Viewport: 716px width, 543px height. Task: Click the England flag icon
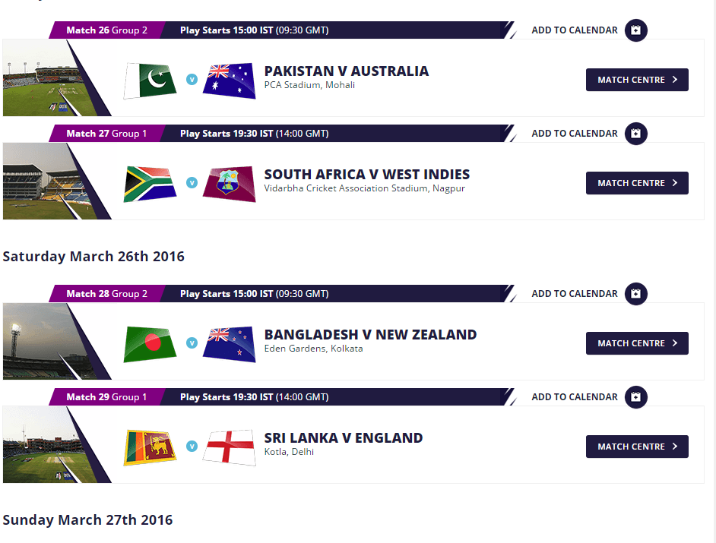[x=229, y=447]
